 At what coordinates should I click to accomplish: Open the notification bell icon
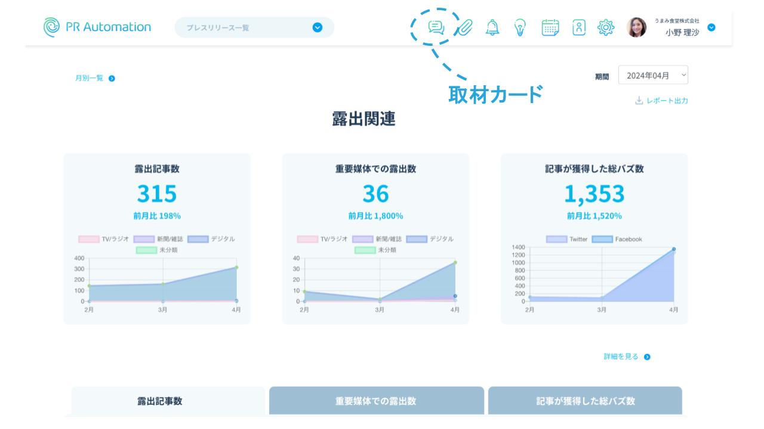[x=492, y=27]
